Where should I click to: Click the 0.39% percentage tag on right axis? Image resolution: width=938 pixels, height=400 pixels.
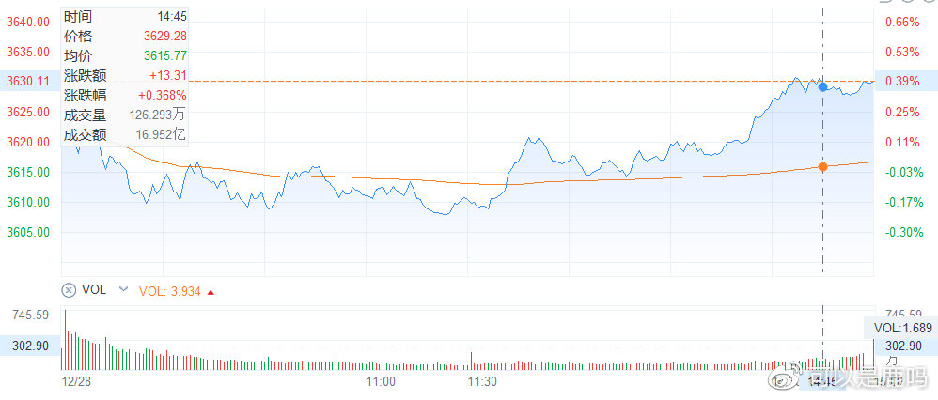pyautogui.click(x=904, y=82)
